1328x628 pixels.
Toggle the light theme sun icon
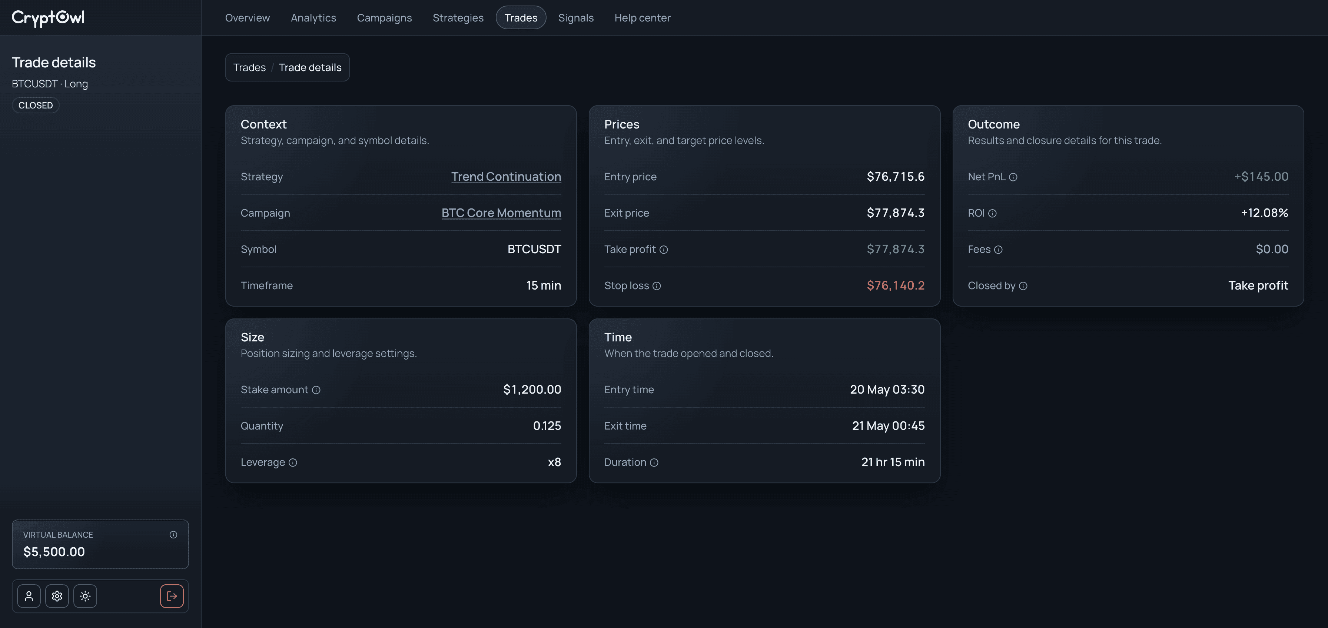pos(85,596)
